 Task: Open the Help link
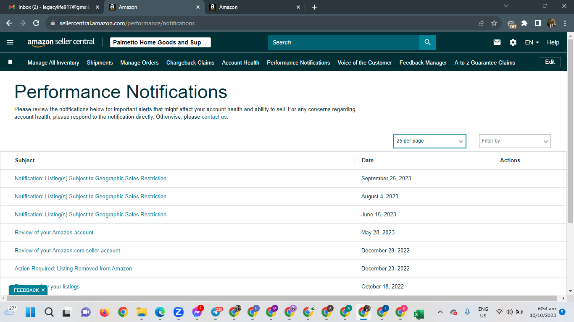coord(553,42)
